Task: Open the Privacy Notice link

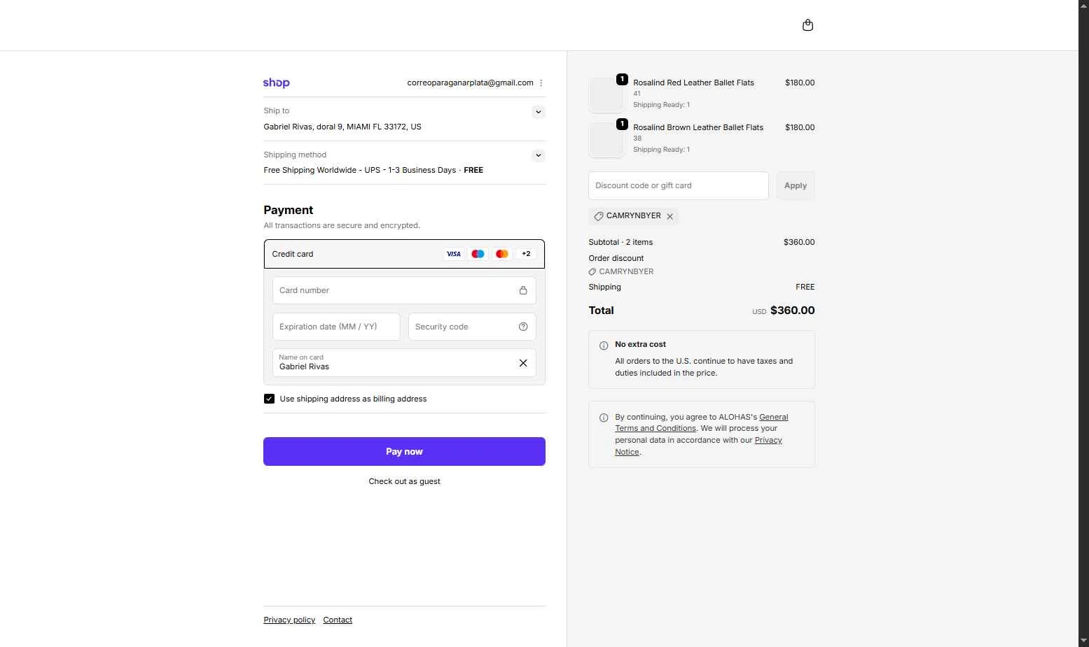Action: [698, 446]
